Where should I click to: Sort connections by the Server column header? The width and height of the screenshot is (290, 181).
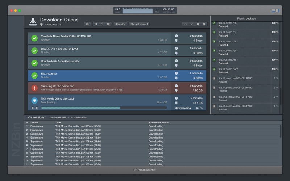coord(34,122)
